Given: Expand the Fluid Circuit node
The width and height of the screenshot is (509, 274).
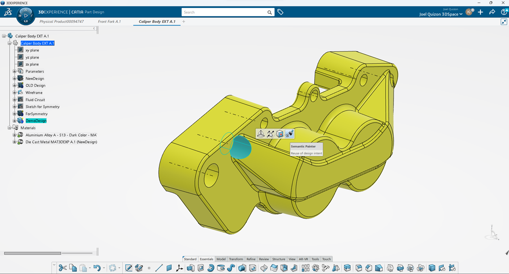Looking at the screenshot, I should click(x=15, y=100).
